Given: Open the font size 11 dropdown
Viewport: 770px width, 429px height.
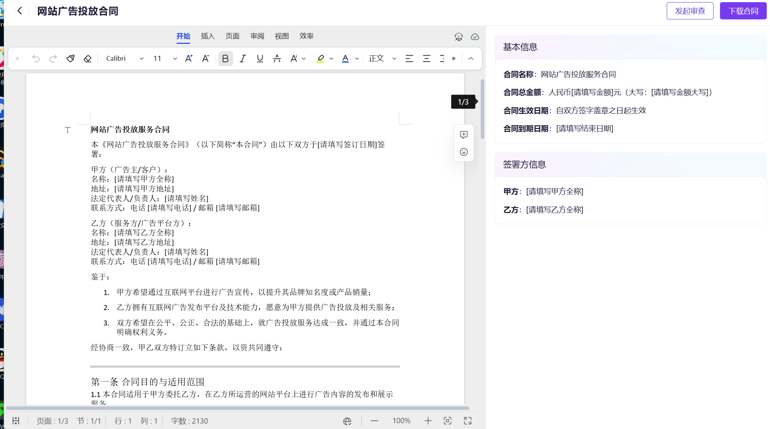Looking at the screenshot, I should [x=175, y=59].
